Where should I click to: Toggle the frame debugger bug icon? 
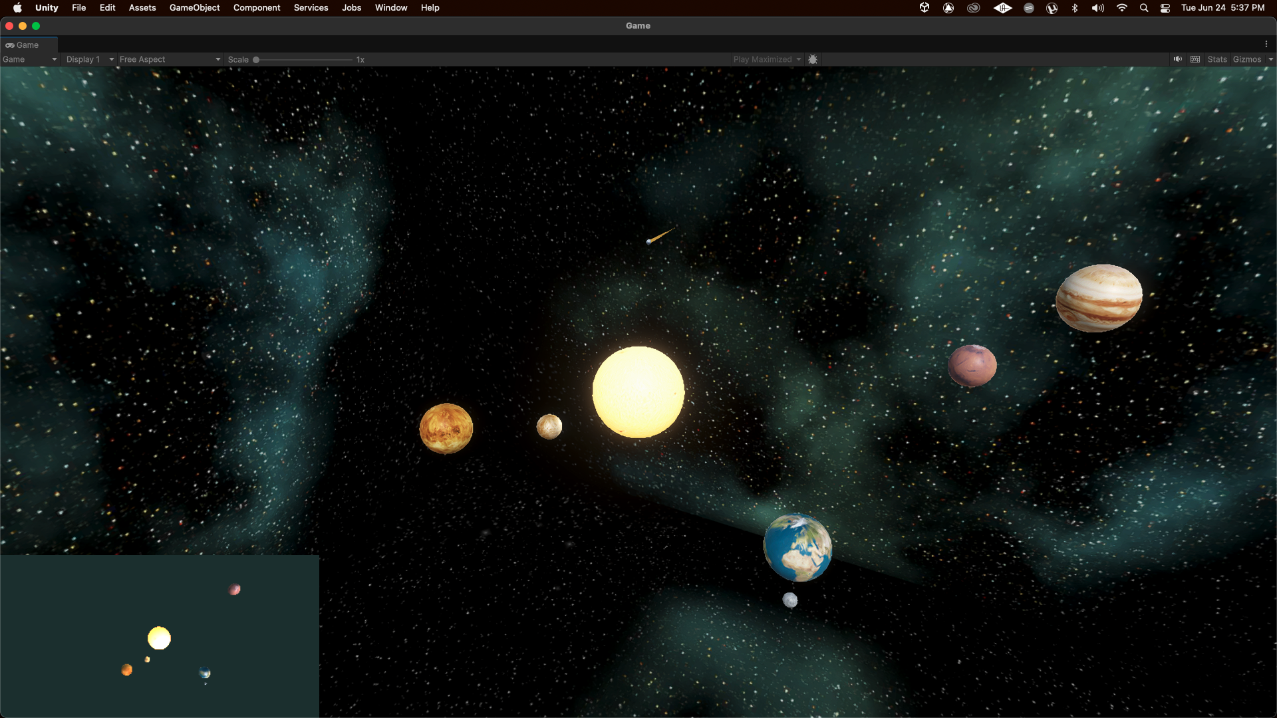pyautogui.click(x=813, y=59)
